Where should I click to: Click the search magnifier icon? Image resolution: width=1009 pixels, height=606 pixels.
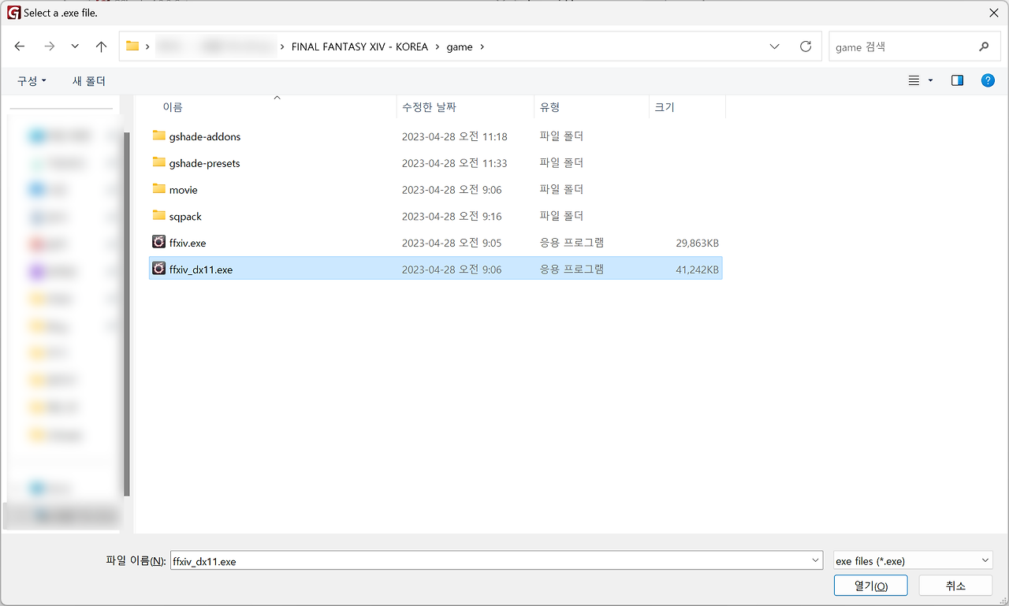984,46
